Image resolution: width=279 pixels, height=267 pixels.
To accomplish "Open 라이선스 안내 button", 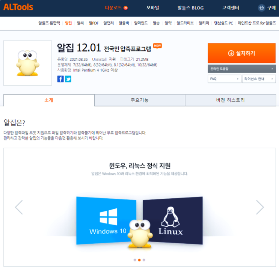I will [x=259, y=79].
